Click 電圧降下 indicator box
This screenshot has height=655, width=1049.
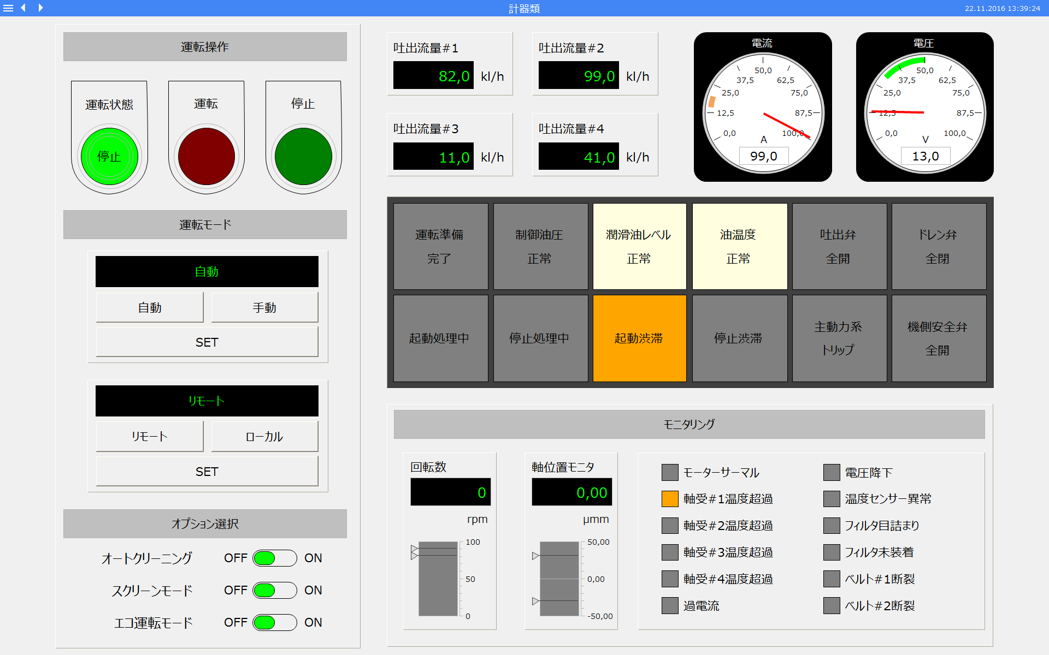coord(832,473)
